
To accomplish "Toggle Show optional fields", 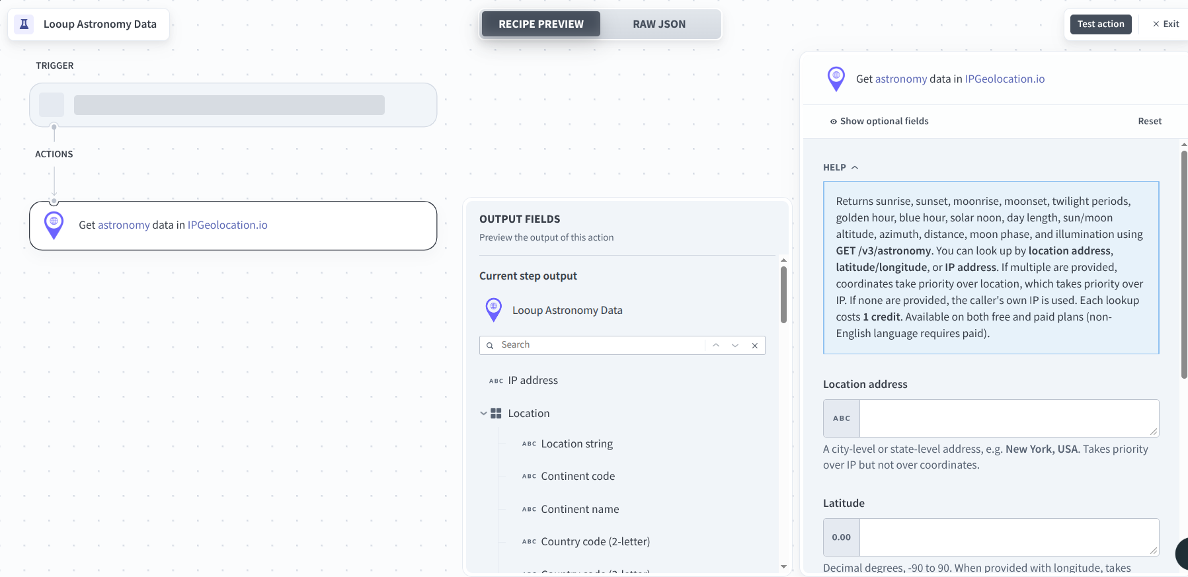I will click(879, 122).
